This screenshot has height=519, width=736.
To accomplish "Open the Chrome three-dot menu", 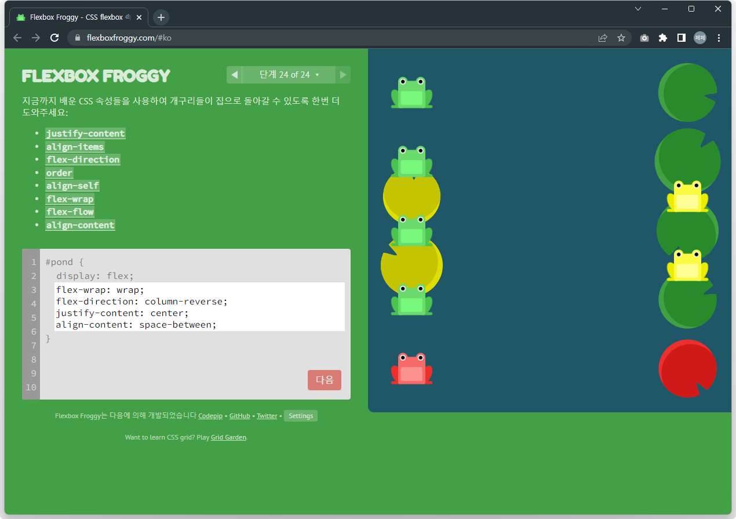I will [x=719, y=38].
